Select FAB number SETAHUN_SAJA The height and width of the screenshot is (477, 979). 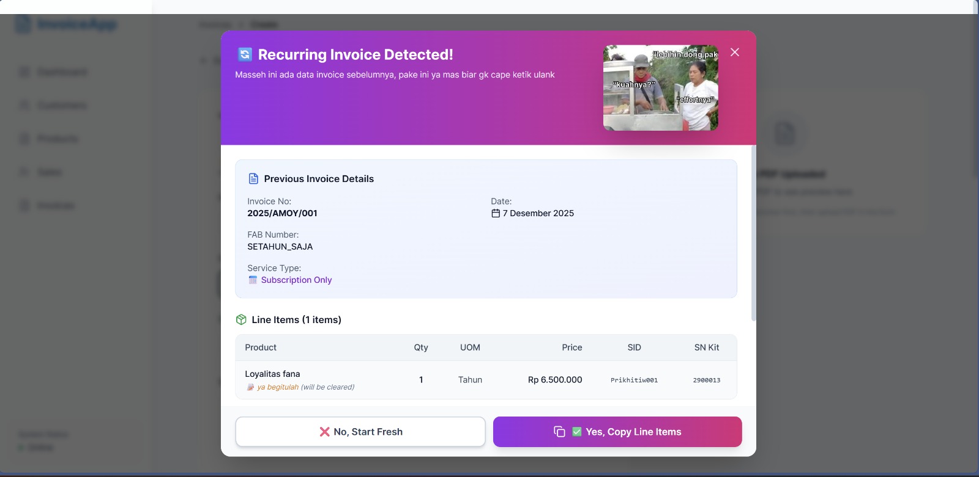pyautogui.click(x=280, y=247)
